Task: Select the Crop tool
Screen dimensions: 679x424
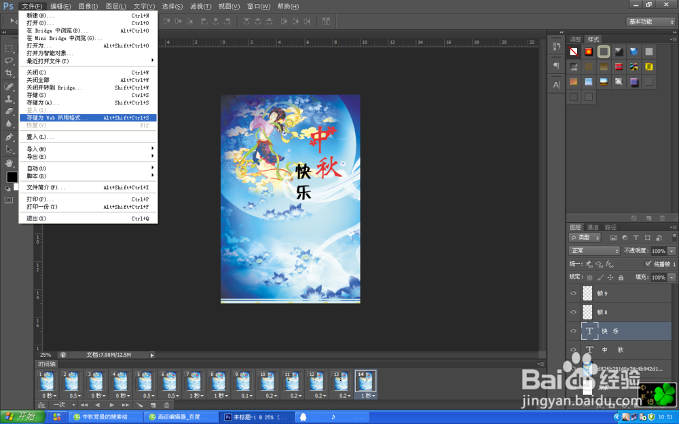Action: coord(9,73)
